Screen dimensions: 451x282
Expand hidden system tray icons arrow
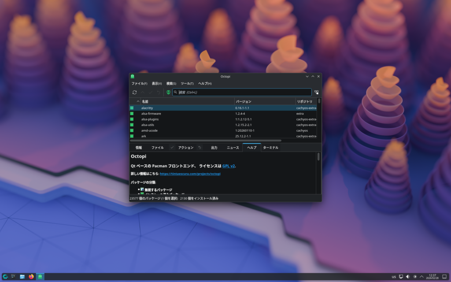(421, 277)
